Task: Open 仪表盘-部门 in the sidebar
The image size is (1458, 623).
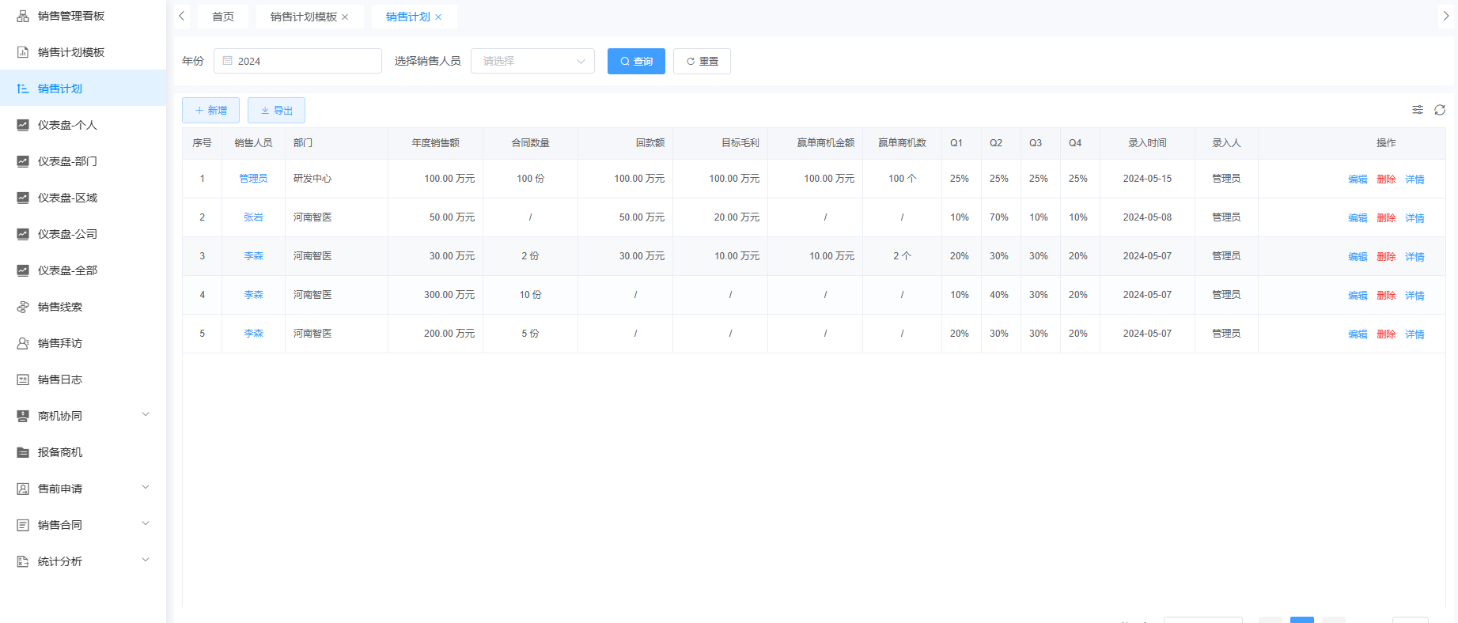Action: tap(67, 161)
